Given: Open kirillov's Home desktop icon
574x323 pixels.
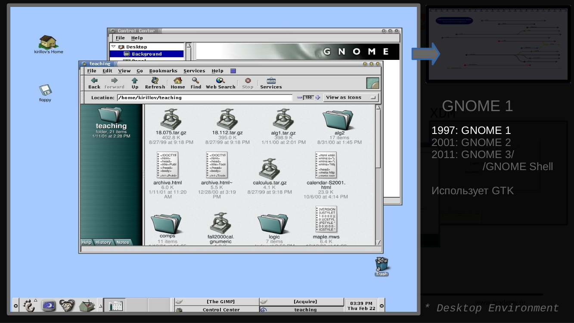Looking at the screenshot, I should tap(49, 45).
